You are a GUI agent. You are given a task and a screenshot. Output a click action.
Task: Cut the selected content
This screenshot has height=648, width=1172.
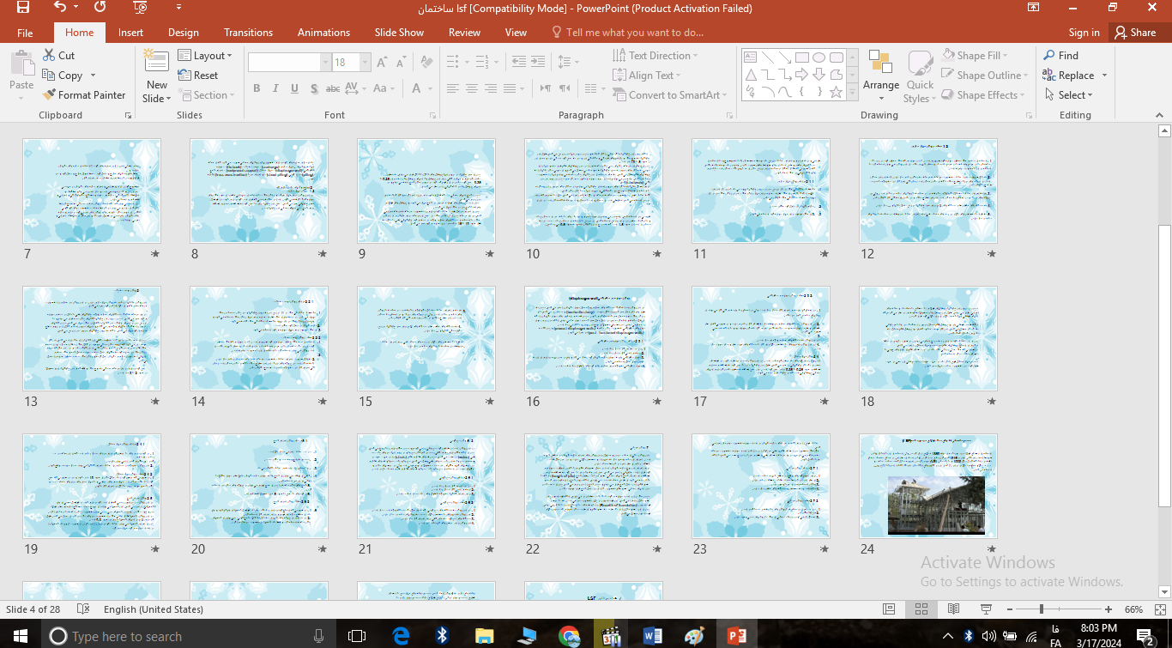tap(58, 55)
